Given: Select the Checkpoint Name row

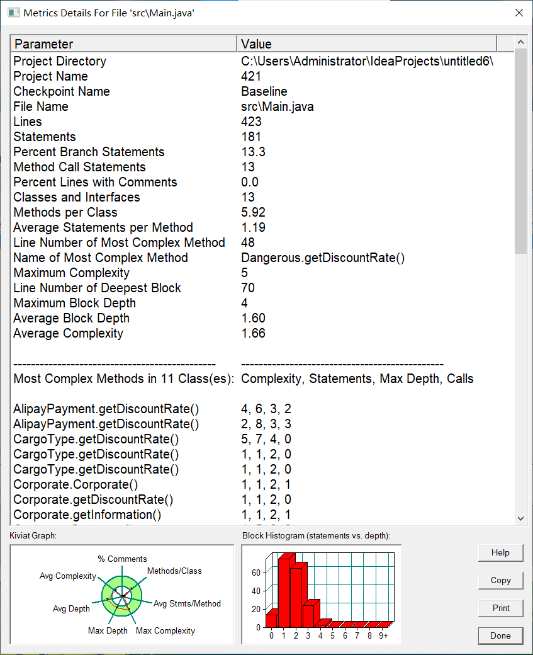Looking at the screenshot, I should 262,91.
